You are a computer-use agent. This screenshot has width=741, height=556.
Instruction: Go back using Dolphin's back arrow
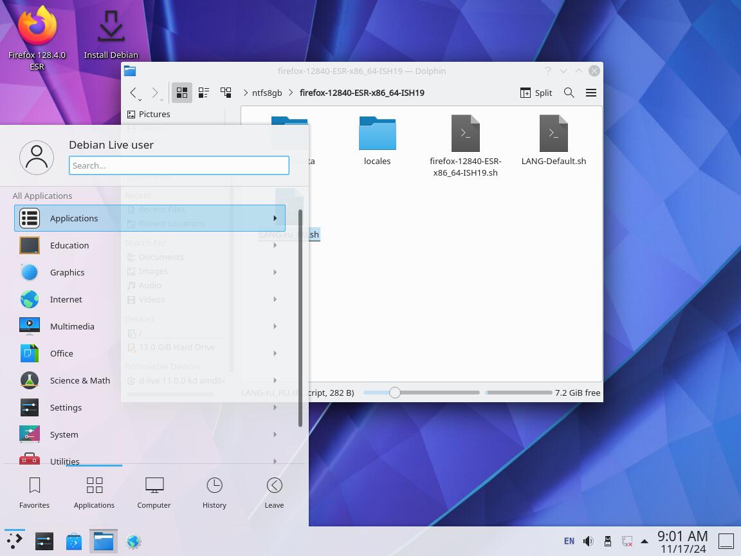tap(133, 93)
